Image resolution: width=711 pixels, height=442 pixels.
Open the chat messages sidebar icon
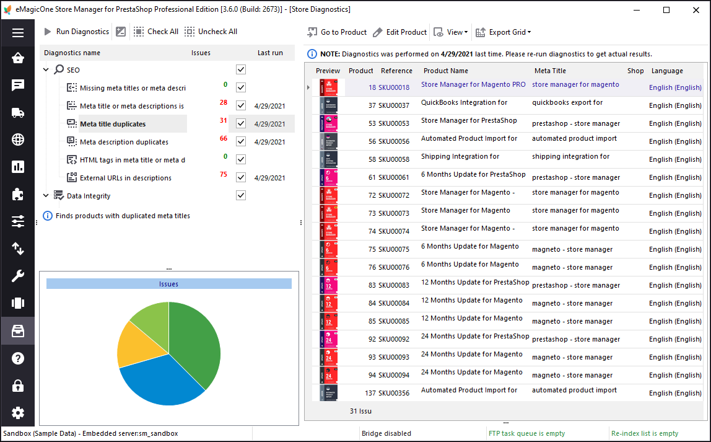[x=18, y=86]
